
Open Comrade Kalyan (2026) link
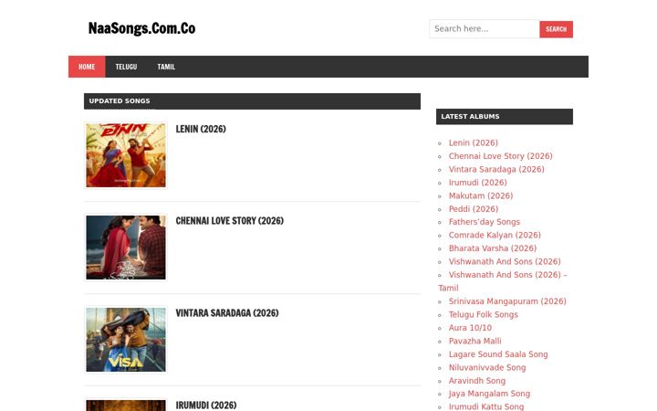(x=495, y=236)
